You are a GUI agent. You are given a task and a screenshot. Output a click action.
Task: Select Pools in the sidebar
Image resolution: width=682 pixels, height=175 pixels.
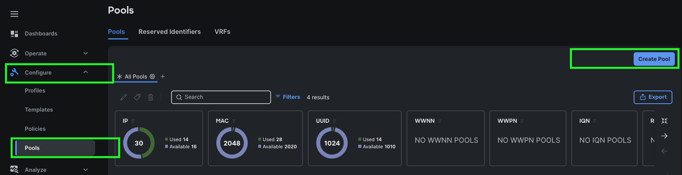click(55, 148)
